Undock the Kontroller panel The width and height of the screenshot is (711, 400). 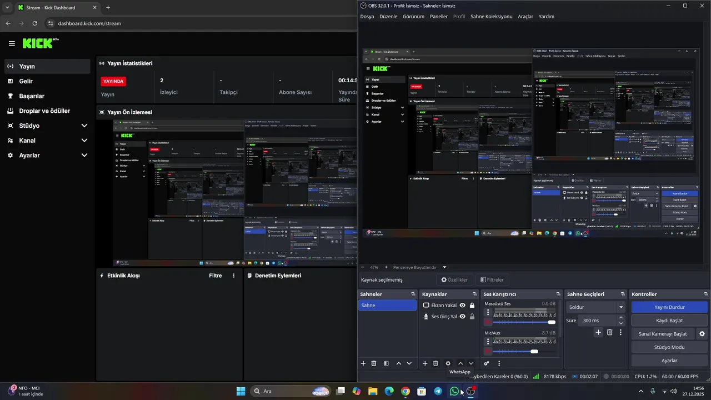point(706,294)
